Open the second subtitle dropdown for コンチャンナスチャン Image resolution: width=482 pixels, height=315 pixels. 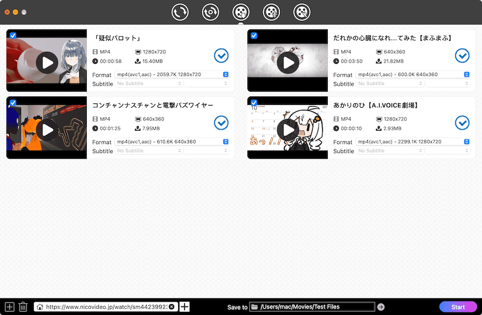click(207, 151)
